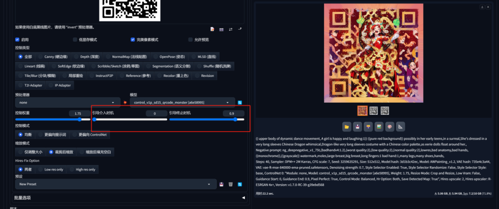This screenshot has width=499, height=209.
Task: Select Lineart (线稿) control type
Action: pyautogui.click(x=32, y=66)
